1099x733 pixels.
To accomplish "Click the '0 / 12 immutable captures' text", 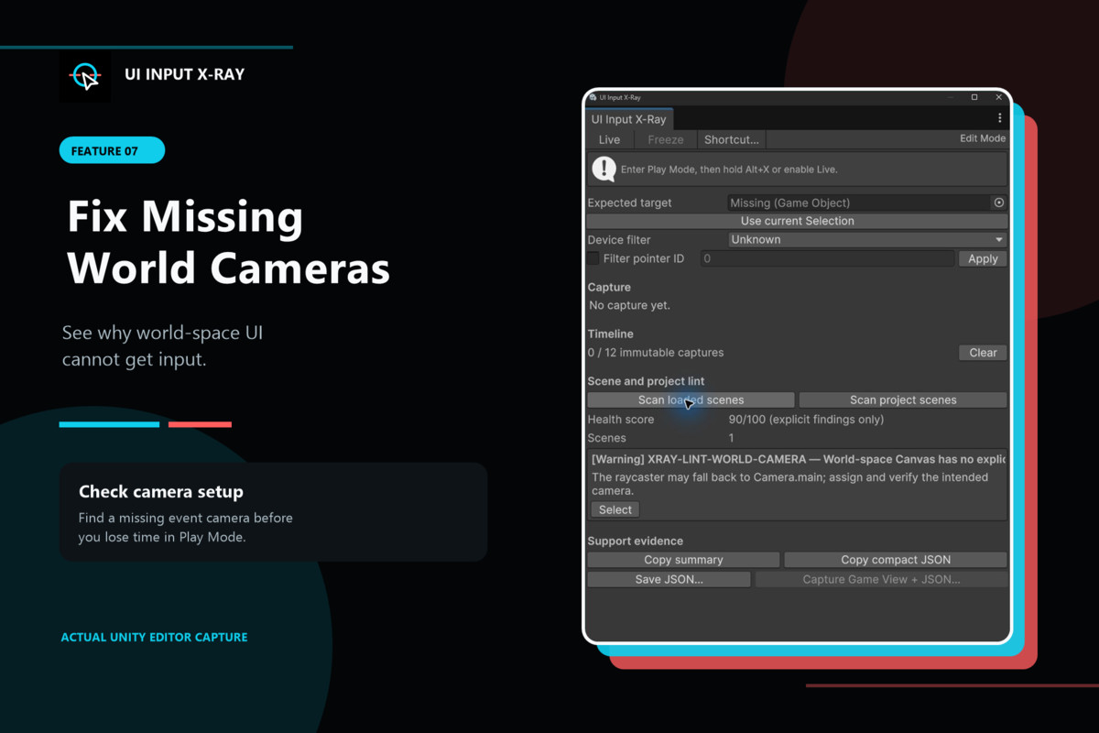I will pos(656,353).
